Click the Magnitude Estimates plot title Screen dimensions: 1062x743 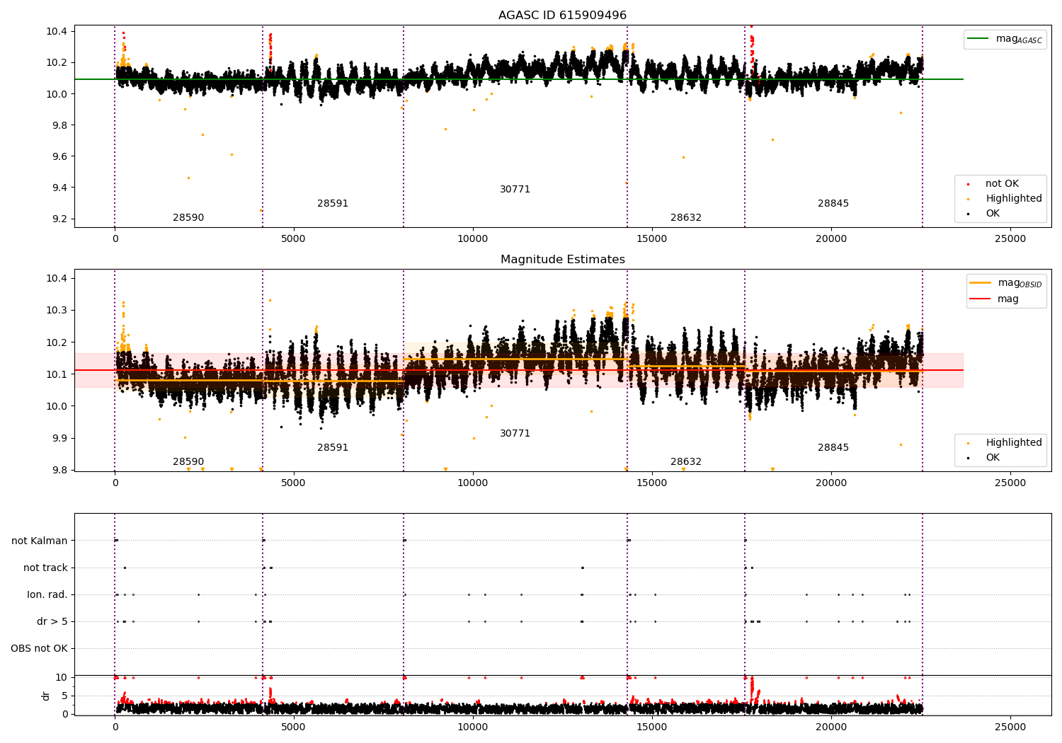tap(562, 260)
